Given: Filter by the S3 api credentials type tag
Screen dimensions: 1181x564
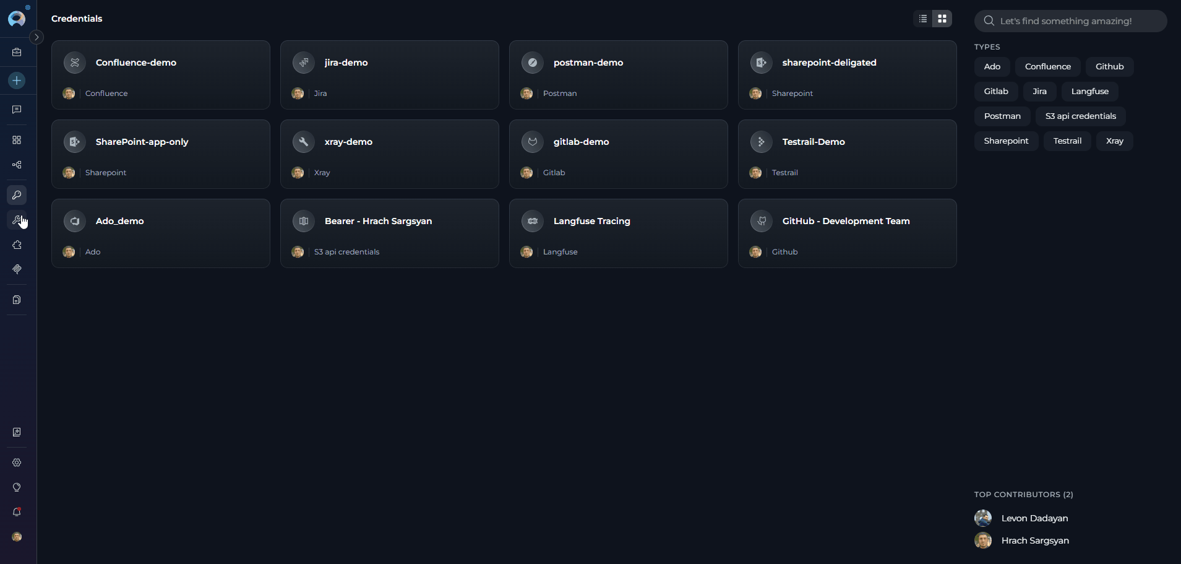Looking at the screenshot, I should [1080, 116].
